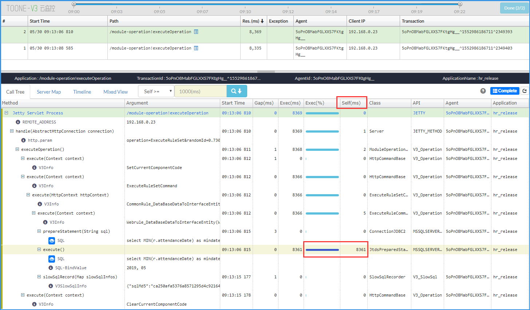Select transaction row 2 start time 09:13:06 810
Image resolution: width=530 pixels, height=310 pixels.
tap(51, 32)
